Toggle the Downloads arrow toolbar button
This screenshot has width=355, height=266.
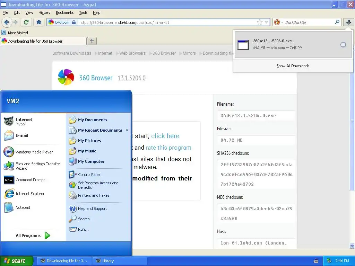349,22
